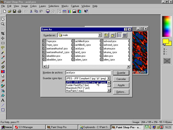Pick a color from the rainbow palette
The width and height of the screenshot is (173, 130).
point(167,26)
